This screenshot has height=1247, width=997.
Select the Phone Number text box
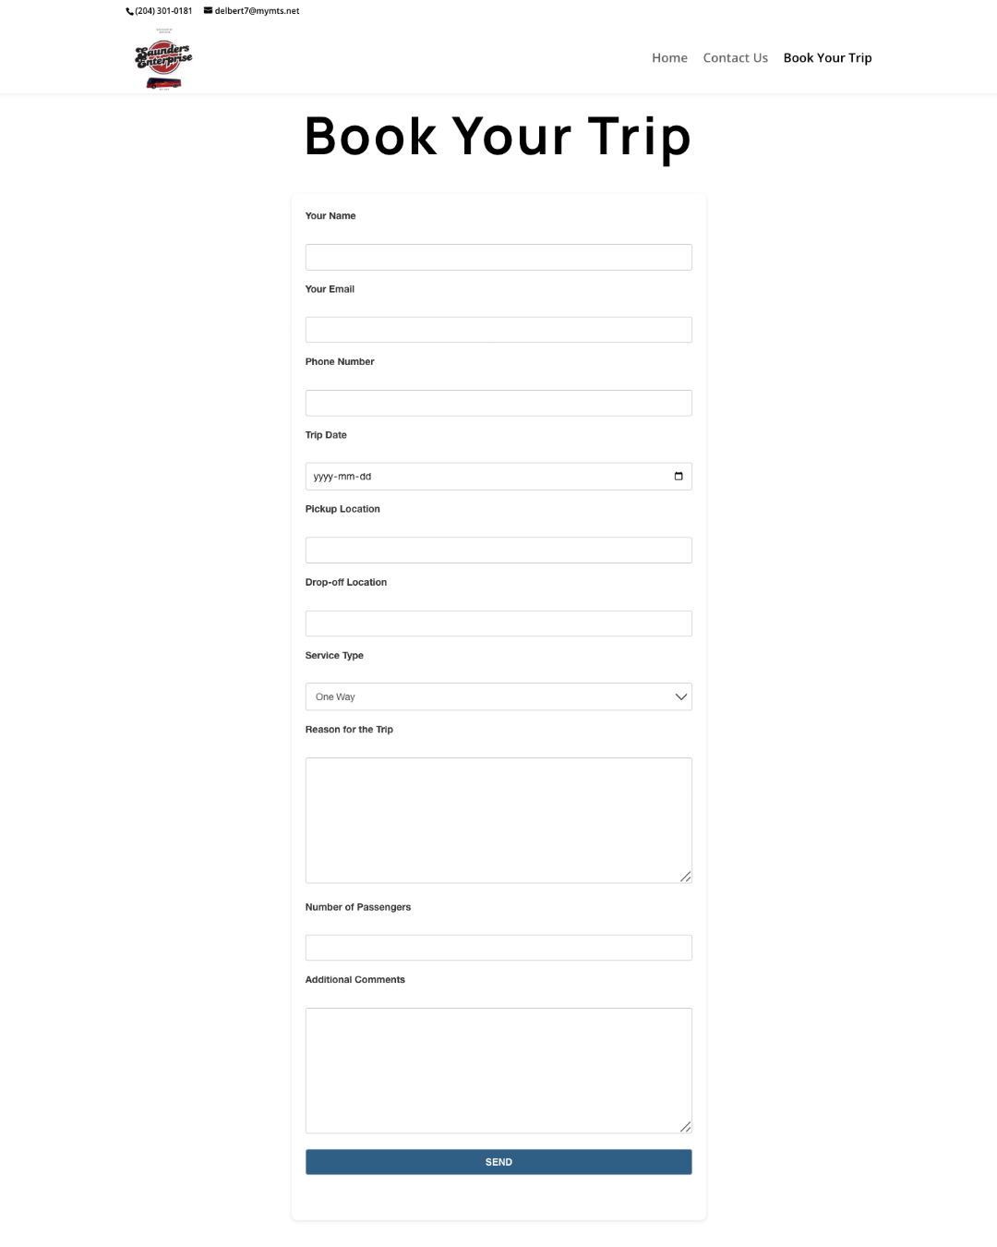pos(498,403)
